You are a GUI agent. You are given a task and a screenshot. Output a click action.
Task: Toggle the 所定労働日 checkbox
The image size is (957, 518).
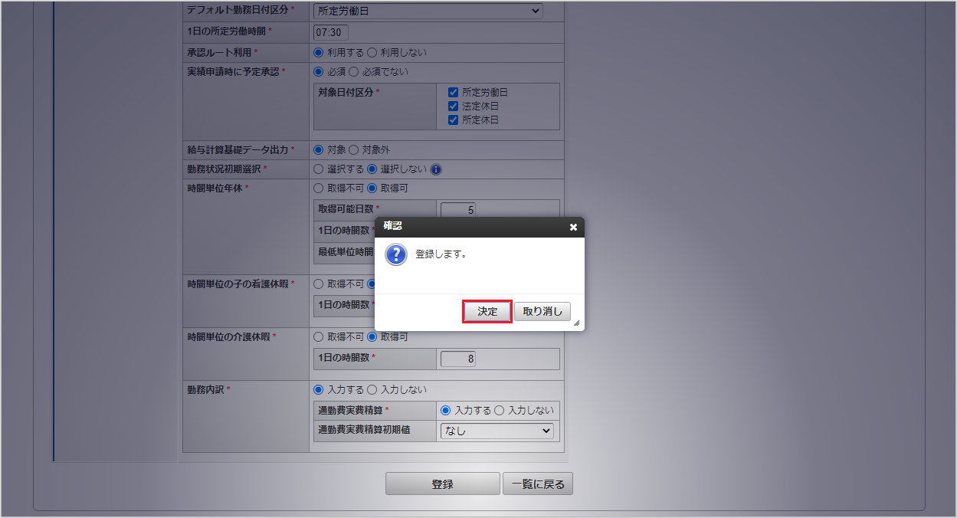point(453,92)
